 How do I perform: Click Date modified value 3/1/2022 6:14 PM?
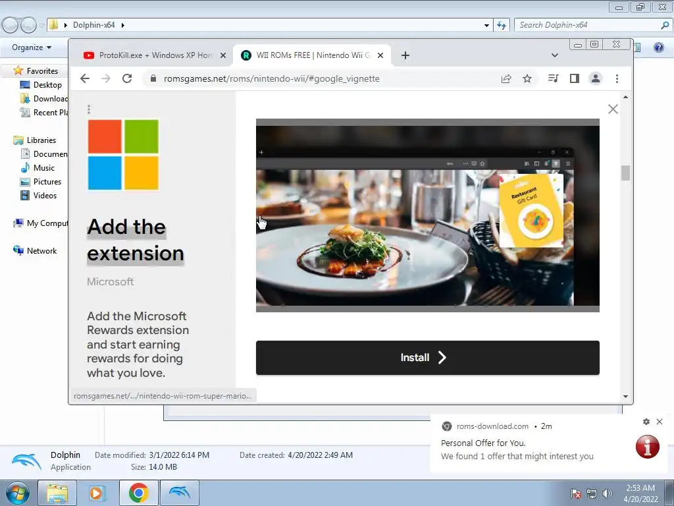click(179, 455)
